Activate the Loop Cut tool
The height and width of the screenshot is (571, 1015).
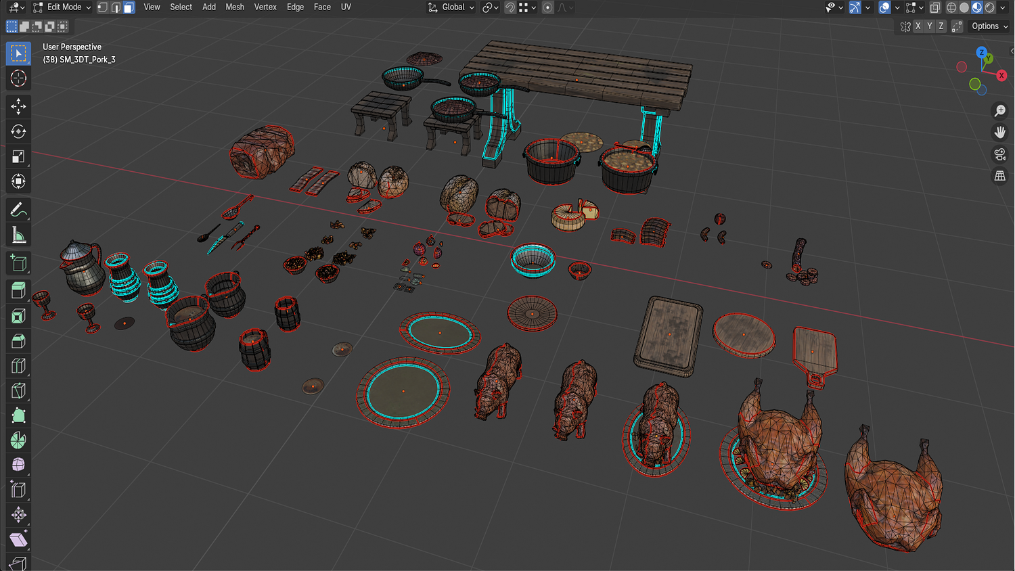click(18, 365)
